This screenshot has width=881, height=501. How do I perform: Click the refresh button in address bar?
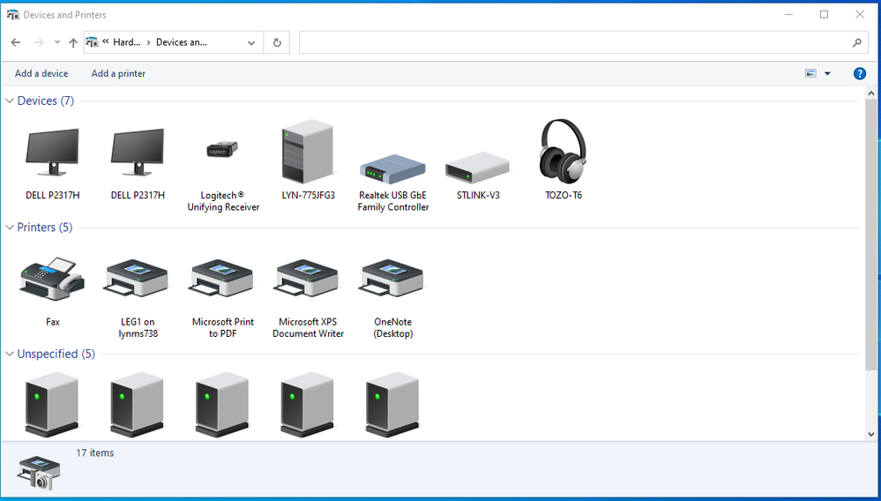pos(276,42)
